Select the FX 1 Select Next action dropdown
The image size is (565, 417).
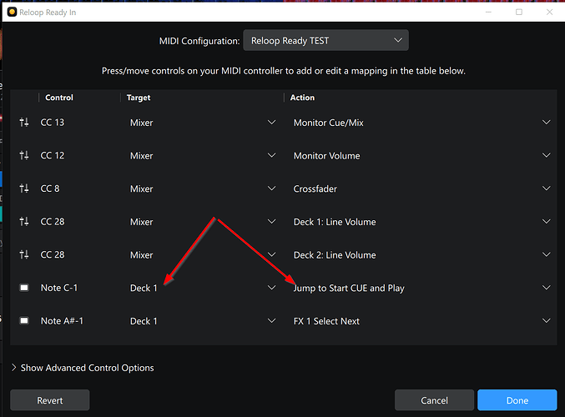point(421,321)
